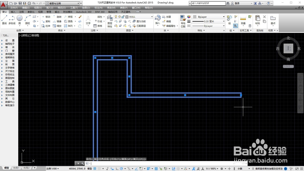Image resolution: width=304 pixels, height=171 pixels.
Task: Toggle lineweight display in status bar
Action: 149,169
